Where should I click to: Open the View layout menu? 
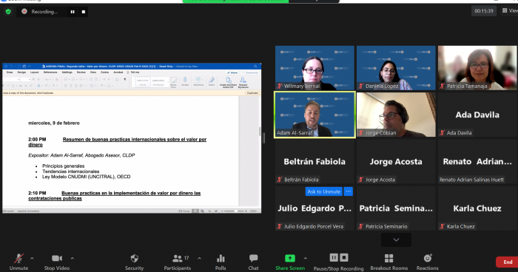(x=510, y=11)
